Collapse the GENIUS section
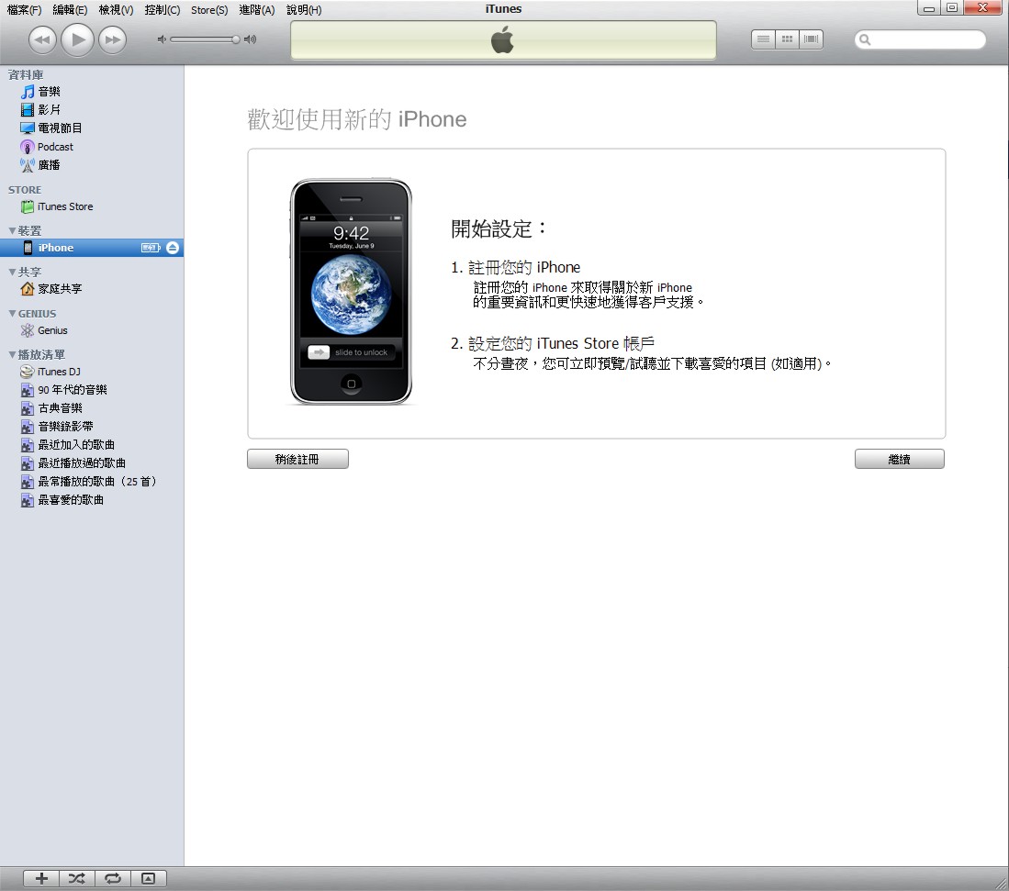The height and width of the screenshot is (891, 1009). (12, 313)
